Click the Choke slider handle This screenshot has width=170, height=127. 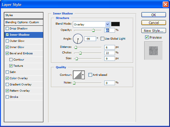80,53
